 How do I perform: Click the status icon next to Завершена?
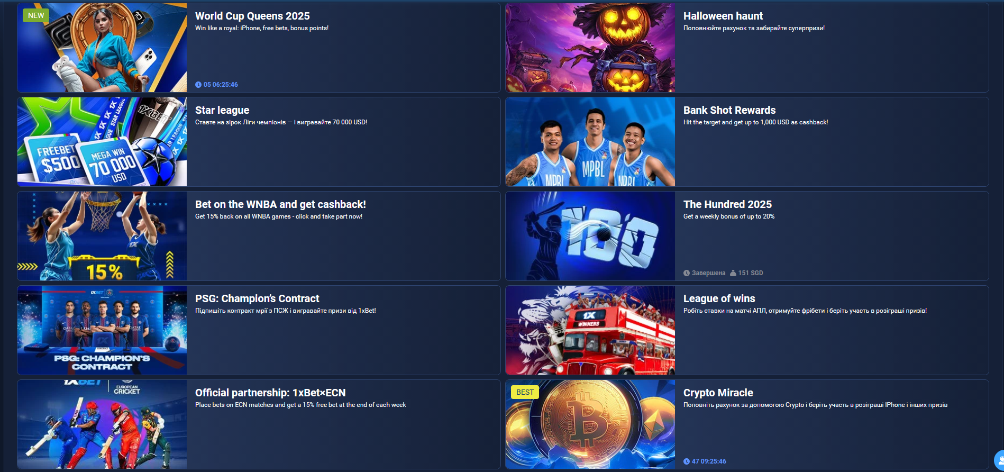pos(687,273)
